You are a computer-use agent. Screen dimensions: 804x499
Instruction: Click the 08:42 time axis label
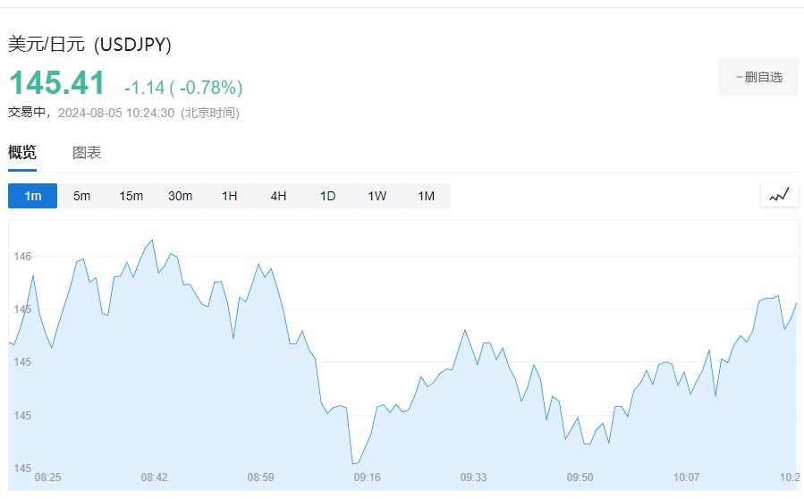point(154,478)
